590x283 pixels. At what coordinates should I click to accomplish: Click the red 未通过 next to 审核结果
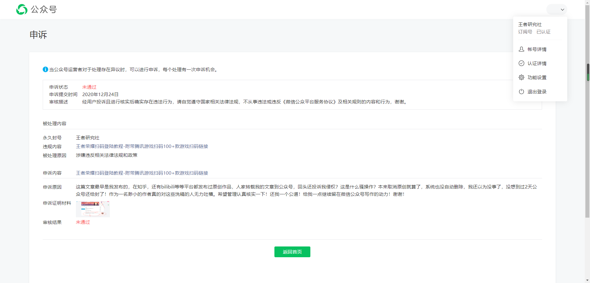point(83,222)
